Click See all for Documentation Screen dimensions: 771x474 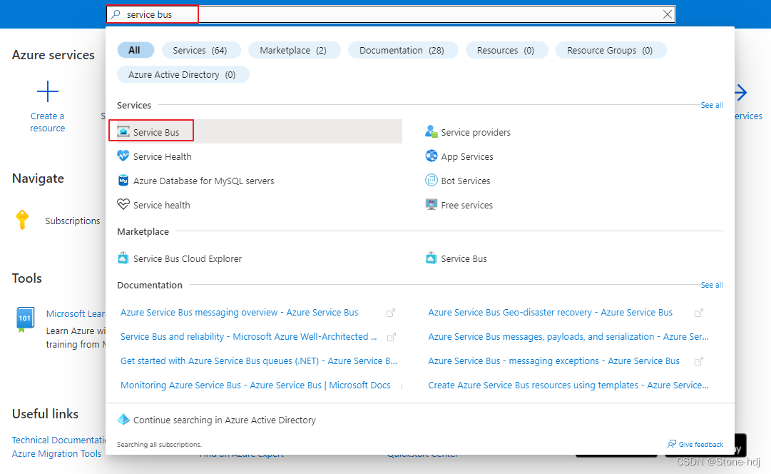pyautogui.click(x=712, y=285)
